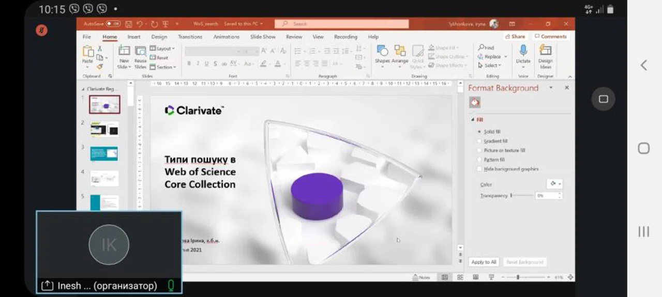Select slide 3 thumbnail
Screen dimensions: 662x297
click(104, 154)
